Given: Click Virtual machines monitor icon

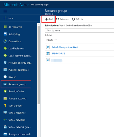Looking at the screenshot, I should click(x=5, y=113).
